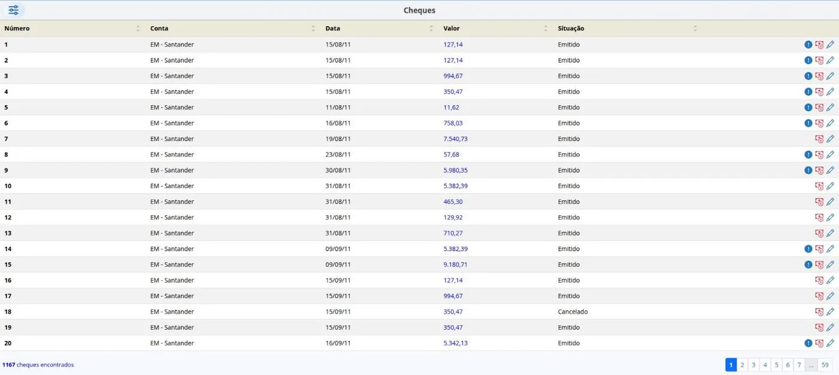Click the value 9.180,71 on cheque 15
Image resolution: width=839 pixels, height=375 pixels.
[455, 264]
